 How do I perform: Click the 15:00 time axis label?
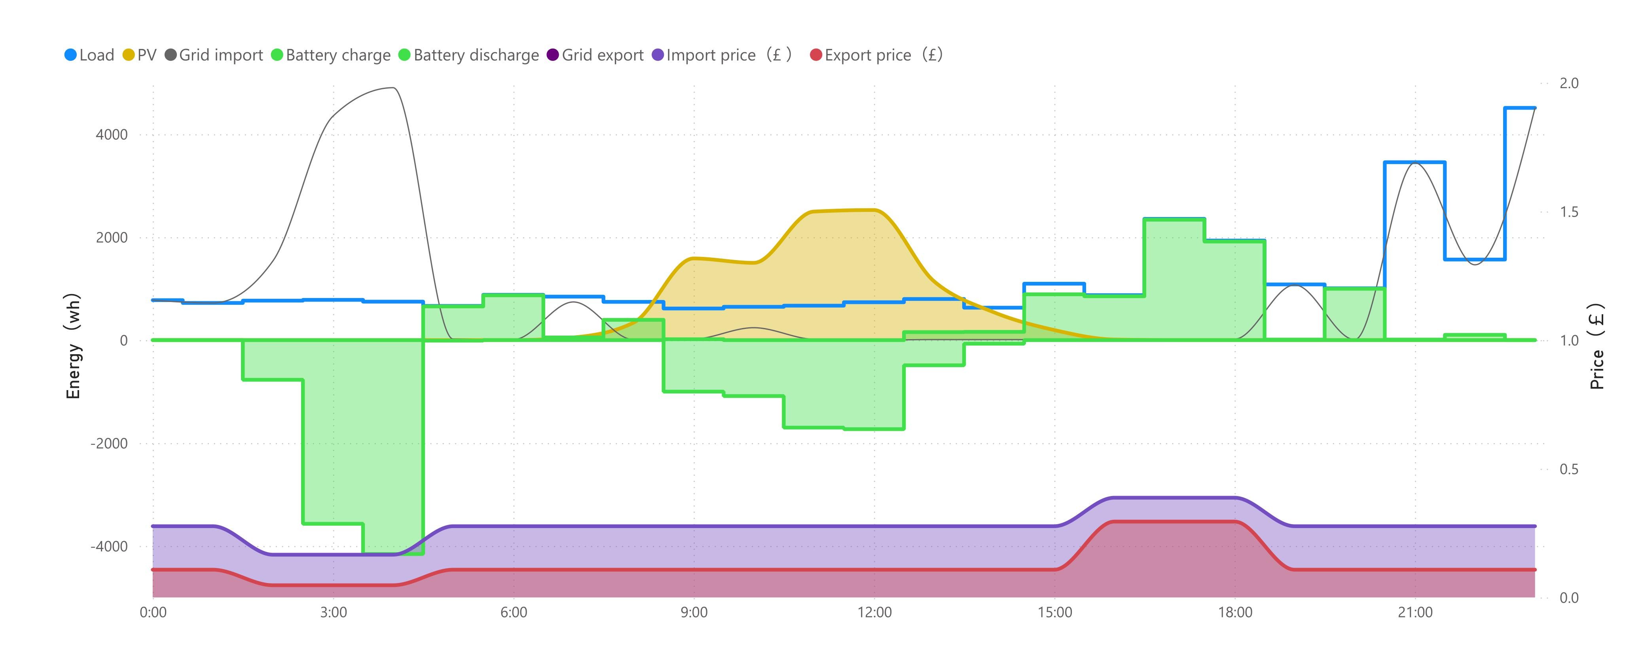[1055, 613]
